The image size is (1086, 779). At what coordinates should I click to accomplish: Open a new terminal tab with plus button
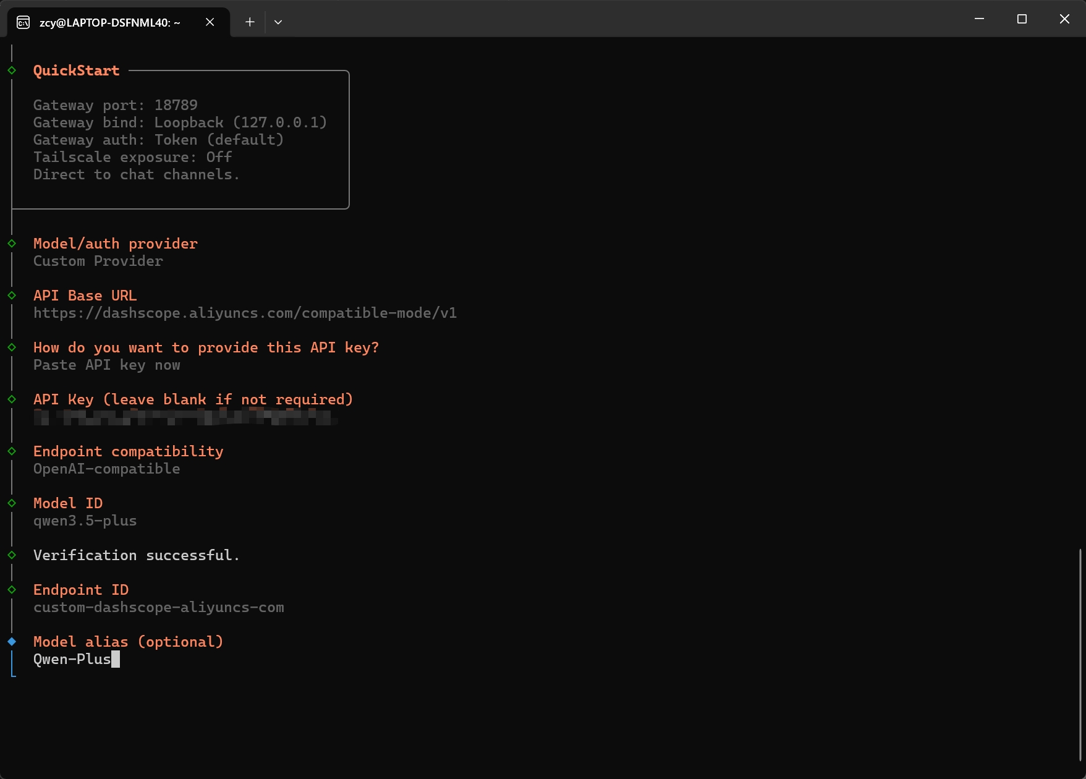pyautogui.click(x=250, y=22)
